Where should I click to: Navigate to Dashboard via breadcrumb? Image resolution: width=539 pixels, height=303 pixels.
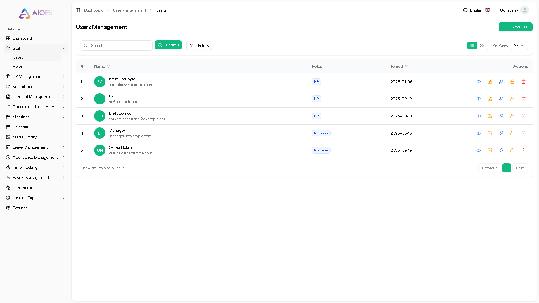coord(94,10)
